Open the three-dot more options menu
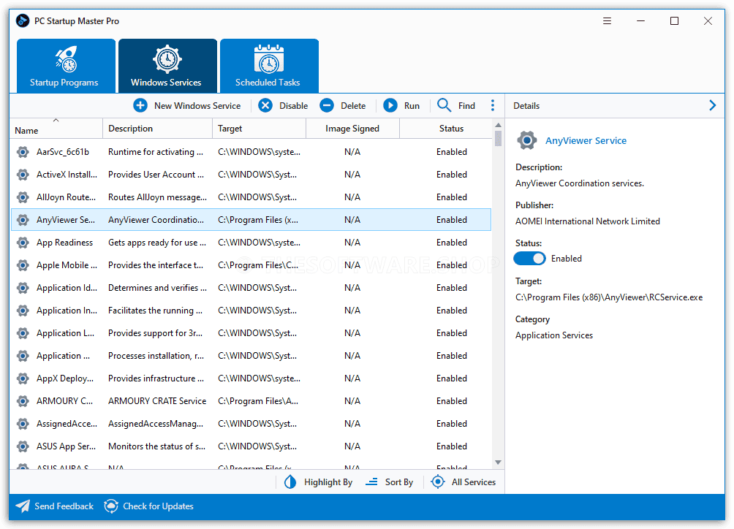This screenshot has width=734, height=529. click(x=493, y=106)
